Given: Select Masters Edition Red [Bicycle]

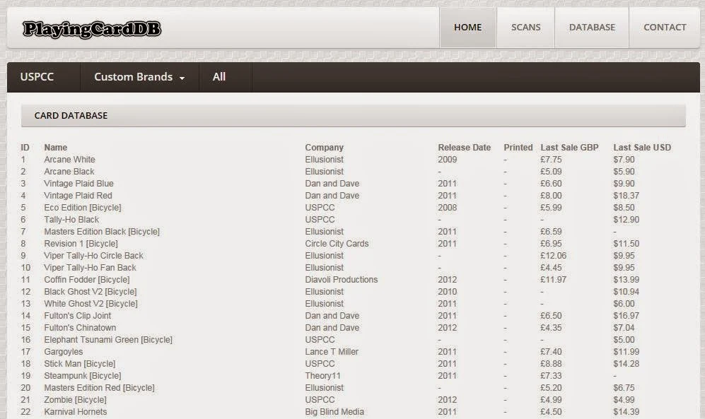Looking at the screenshot, I should pyautogui.click(x=100, y=388).
